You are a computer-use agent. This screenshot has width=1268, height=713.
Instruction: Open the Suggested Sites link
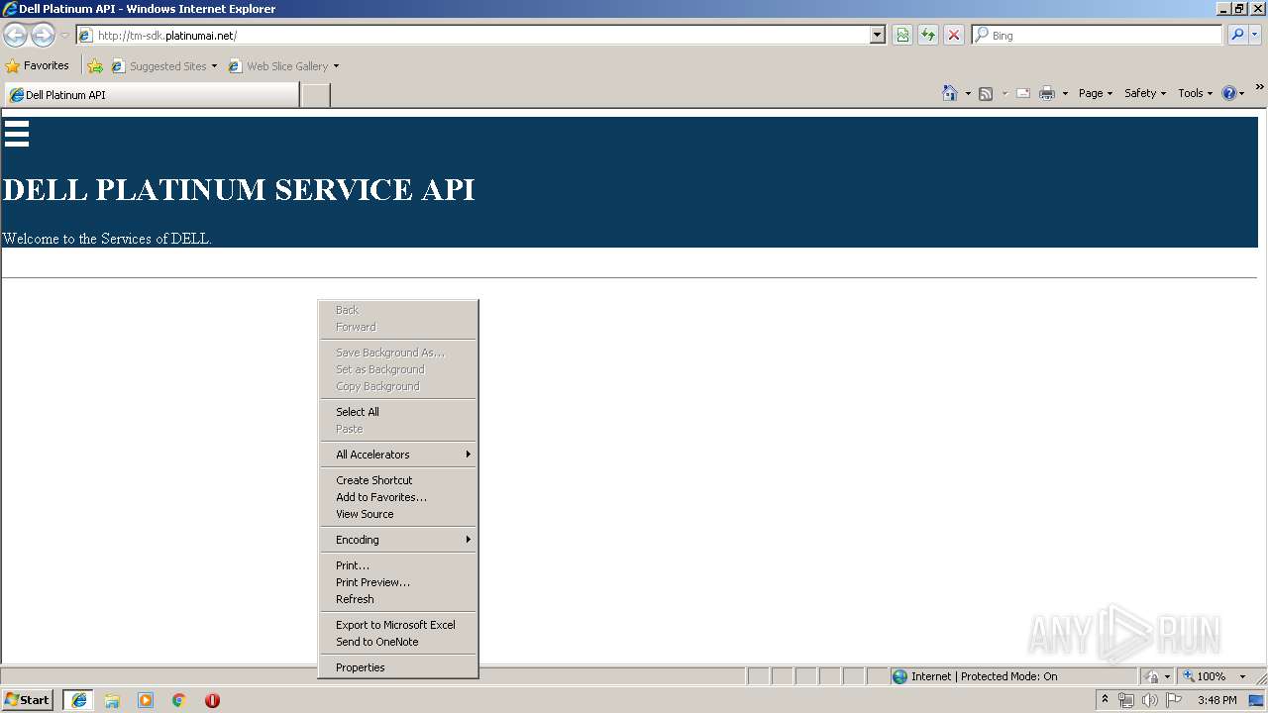coord(164,66)
